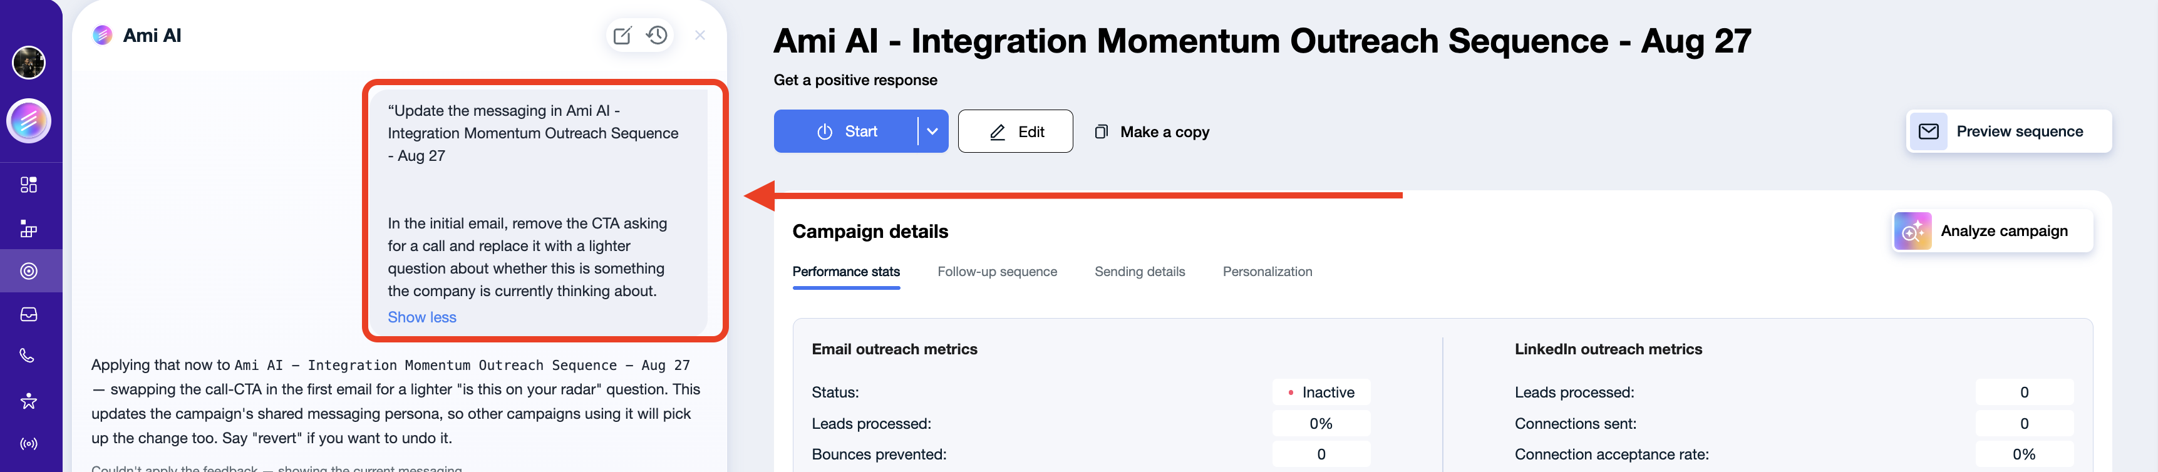Make a copy of the campaign
This screenshot has height=472, width=2158.
1152,132
